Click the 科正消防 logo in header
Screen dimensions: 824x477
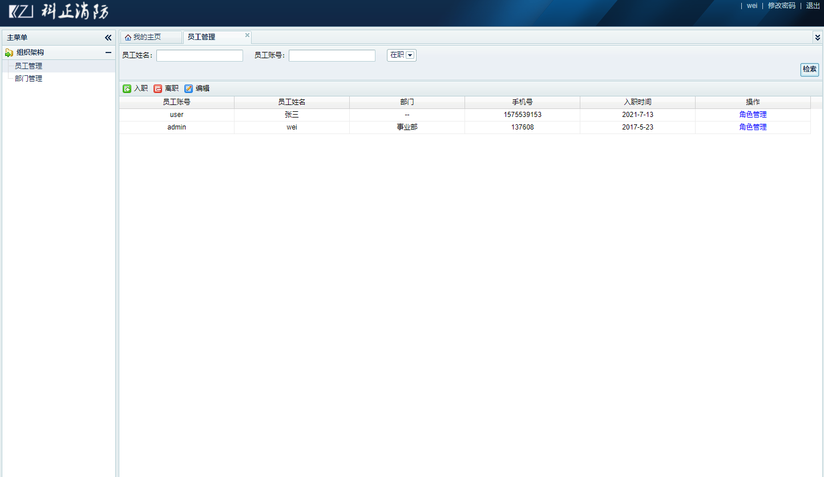pos(58,12)
